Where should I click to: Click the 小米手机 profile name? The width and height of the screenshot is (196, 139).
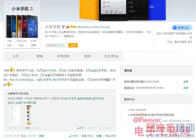[x=53, y=27]
